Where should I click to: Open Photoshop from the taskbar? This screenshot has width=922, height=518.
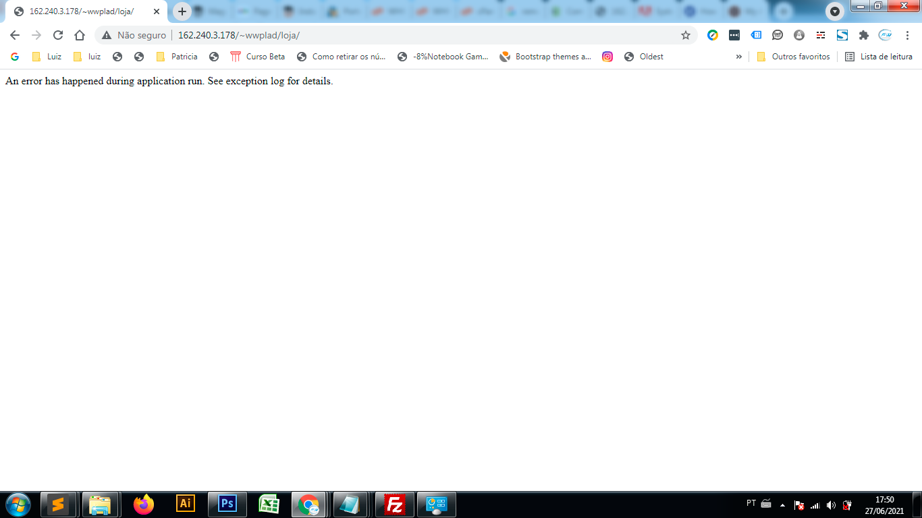pyautogui.click(x=227, y=504)
